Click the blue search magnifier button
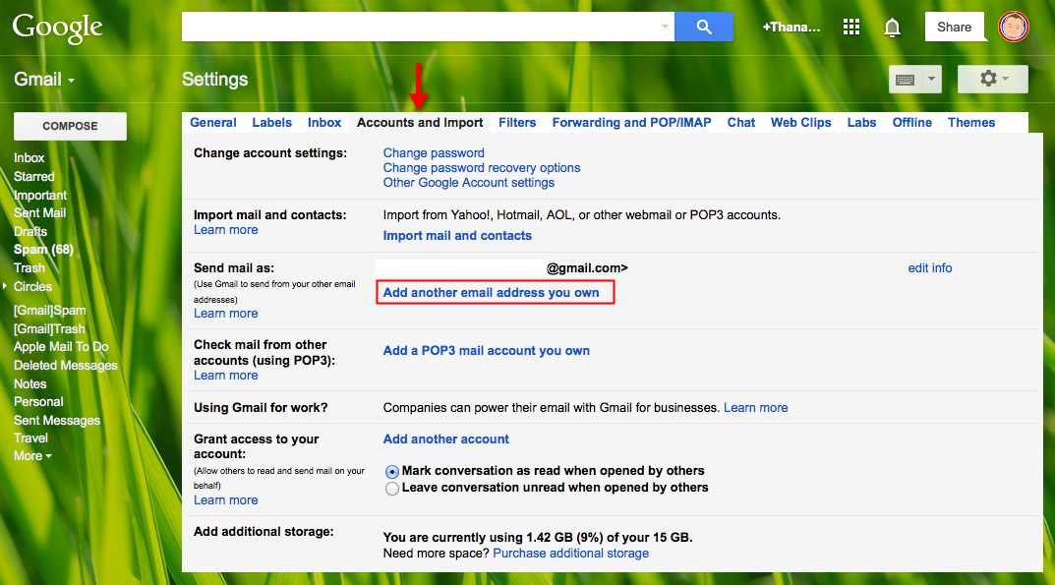The width and height of the screenshot is (1055, 585). [x=704, y=27]
